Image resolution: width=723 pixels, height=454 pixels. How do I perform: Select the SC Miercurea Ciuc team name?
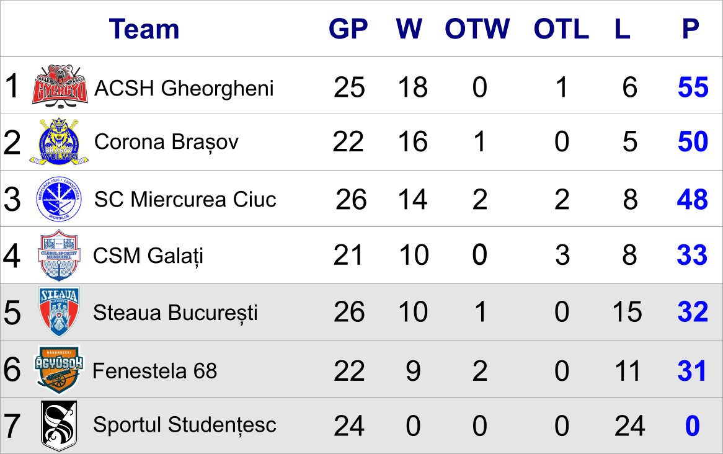pyautogui.click(x=185, y=200)
